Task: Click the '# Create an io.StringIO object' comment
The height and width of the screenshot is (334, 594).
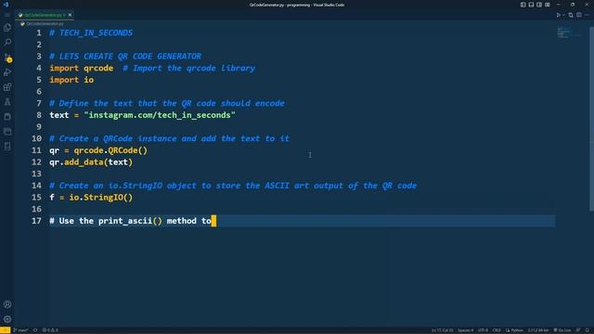Action: pos(233,186)
